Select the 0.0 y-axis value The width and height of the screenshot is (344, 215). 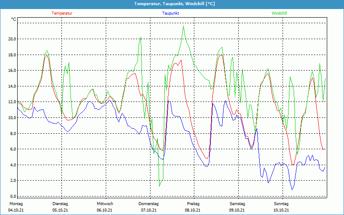13,197
